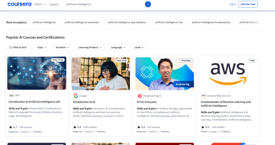Expand the Explore dropdown menu
The height and width of the screenshot is (145, 275).
40,4
